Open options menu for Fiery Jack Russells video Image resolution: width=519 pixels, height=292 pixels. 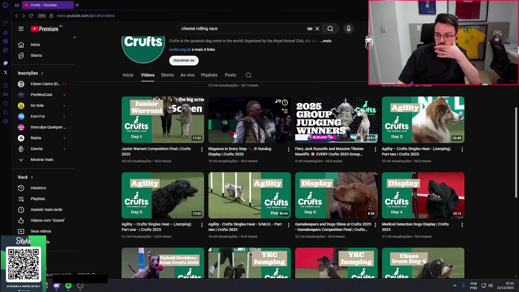(x=375, y=150)
